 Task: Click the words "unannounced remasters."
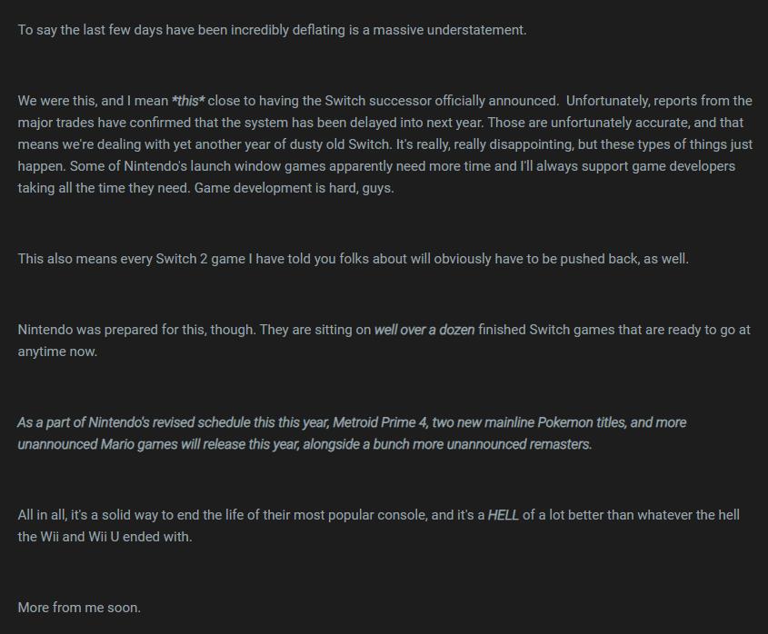click(x=519, y=444)
